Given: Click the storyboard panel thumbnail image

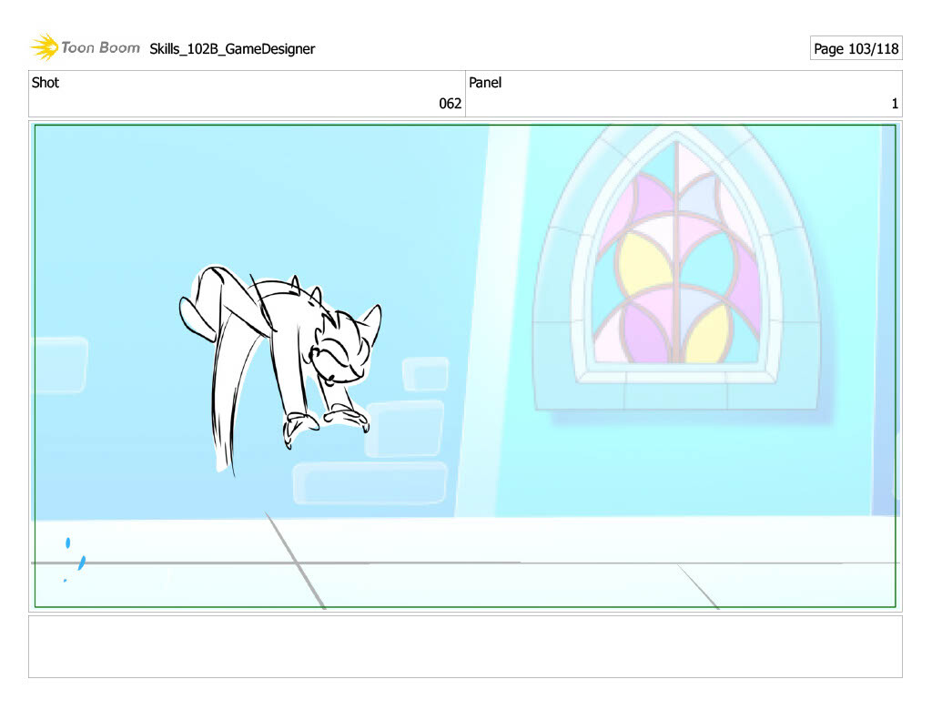Looking at the screenshot, I should [465, 366].
